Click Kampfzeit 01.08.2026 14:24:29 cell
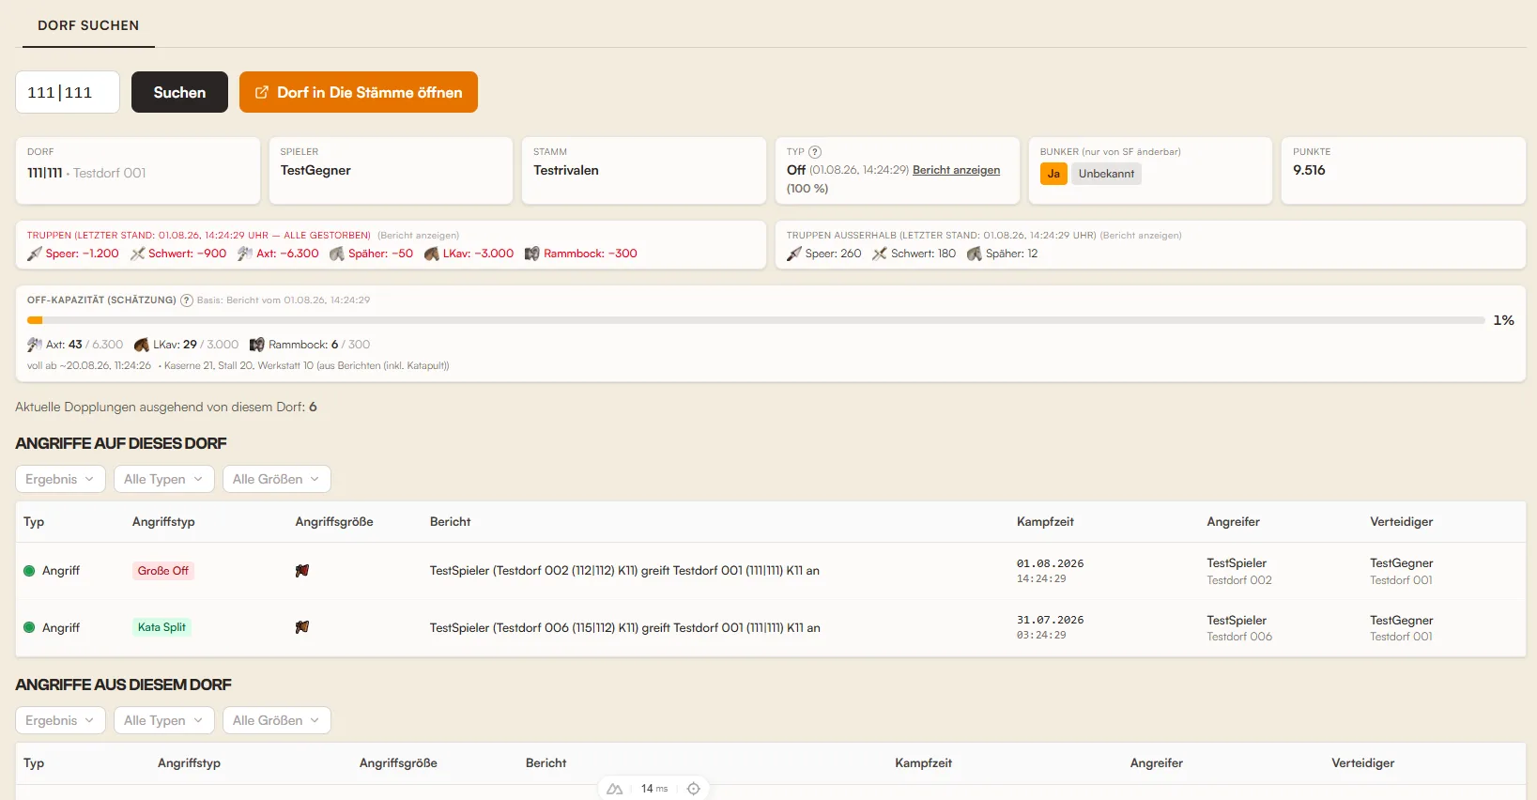 pos(1050,571)
